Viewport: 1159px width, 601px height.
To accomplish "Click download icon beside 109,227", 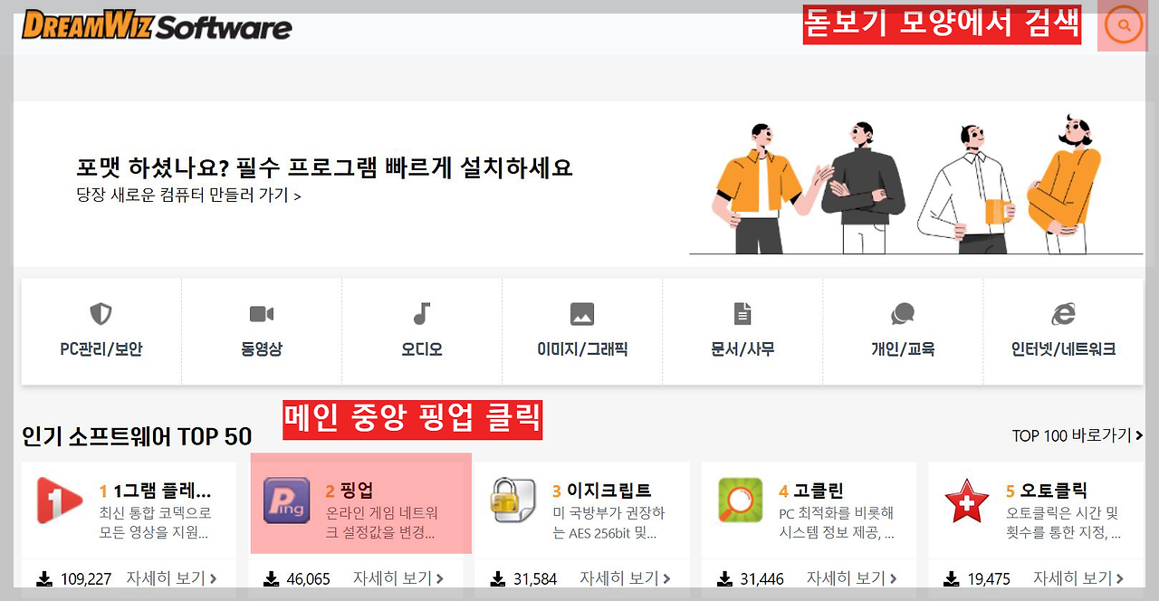I will 44,578.
